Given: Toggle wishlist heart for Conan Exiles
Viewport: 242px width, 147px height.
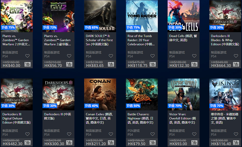Looking at the screenshot, I should pos(111,134).
